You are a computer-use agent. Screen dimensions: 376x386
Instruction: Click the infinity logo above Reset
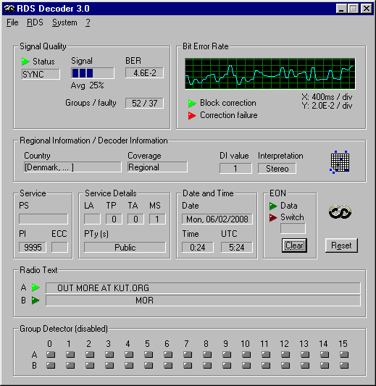[340, 212]
